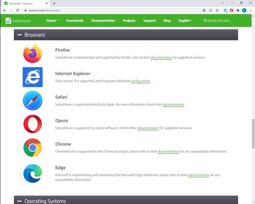Open Firefox GeckoDriver documentation link
Screen dimensions: 255x204
[161, 57]
